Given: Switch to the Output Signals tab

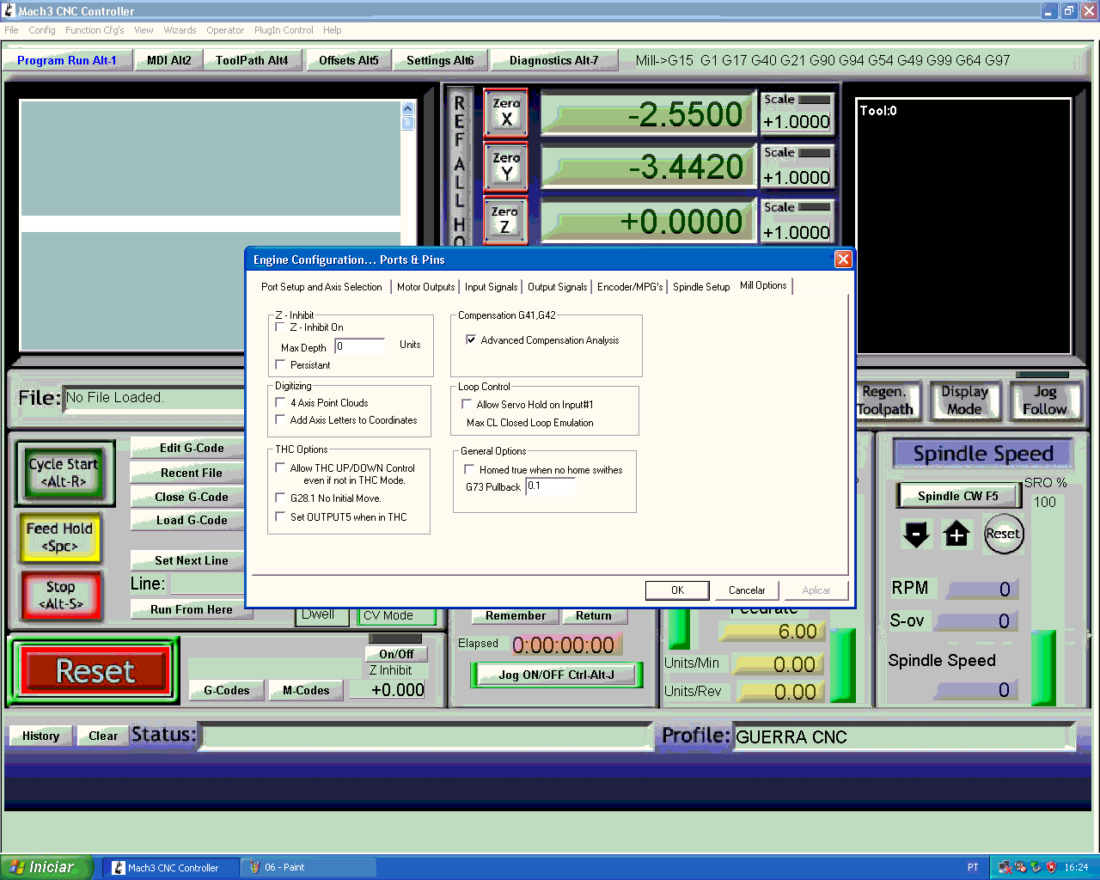Looking at the screenshot, I should 557,287.
